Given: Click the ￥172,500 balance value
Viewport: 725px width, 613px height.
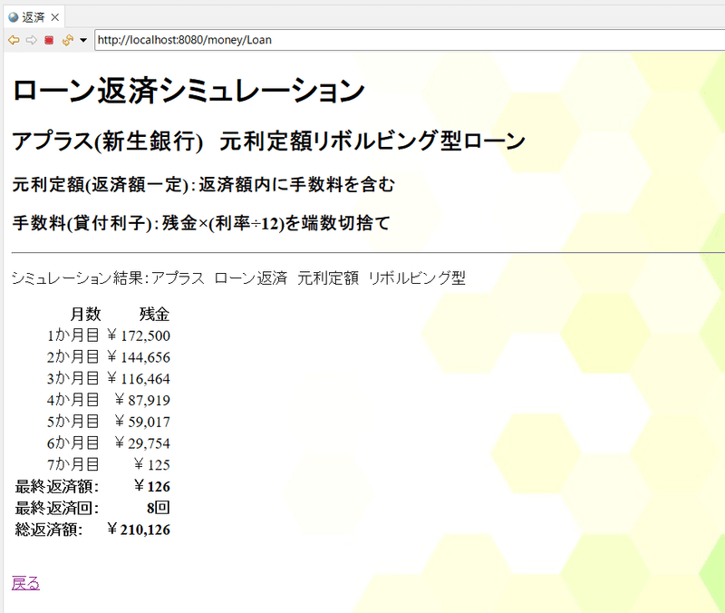Looking at the screenshot, I should (x=138, y=336).
